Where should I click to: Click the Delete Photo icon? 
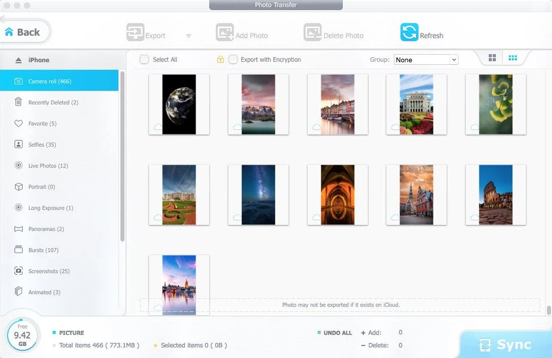point(312,33)
